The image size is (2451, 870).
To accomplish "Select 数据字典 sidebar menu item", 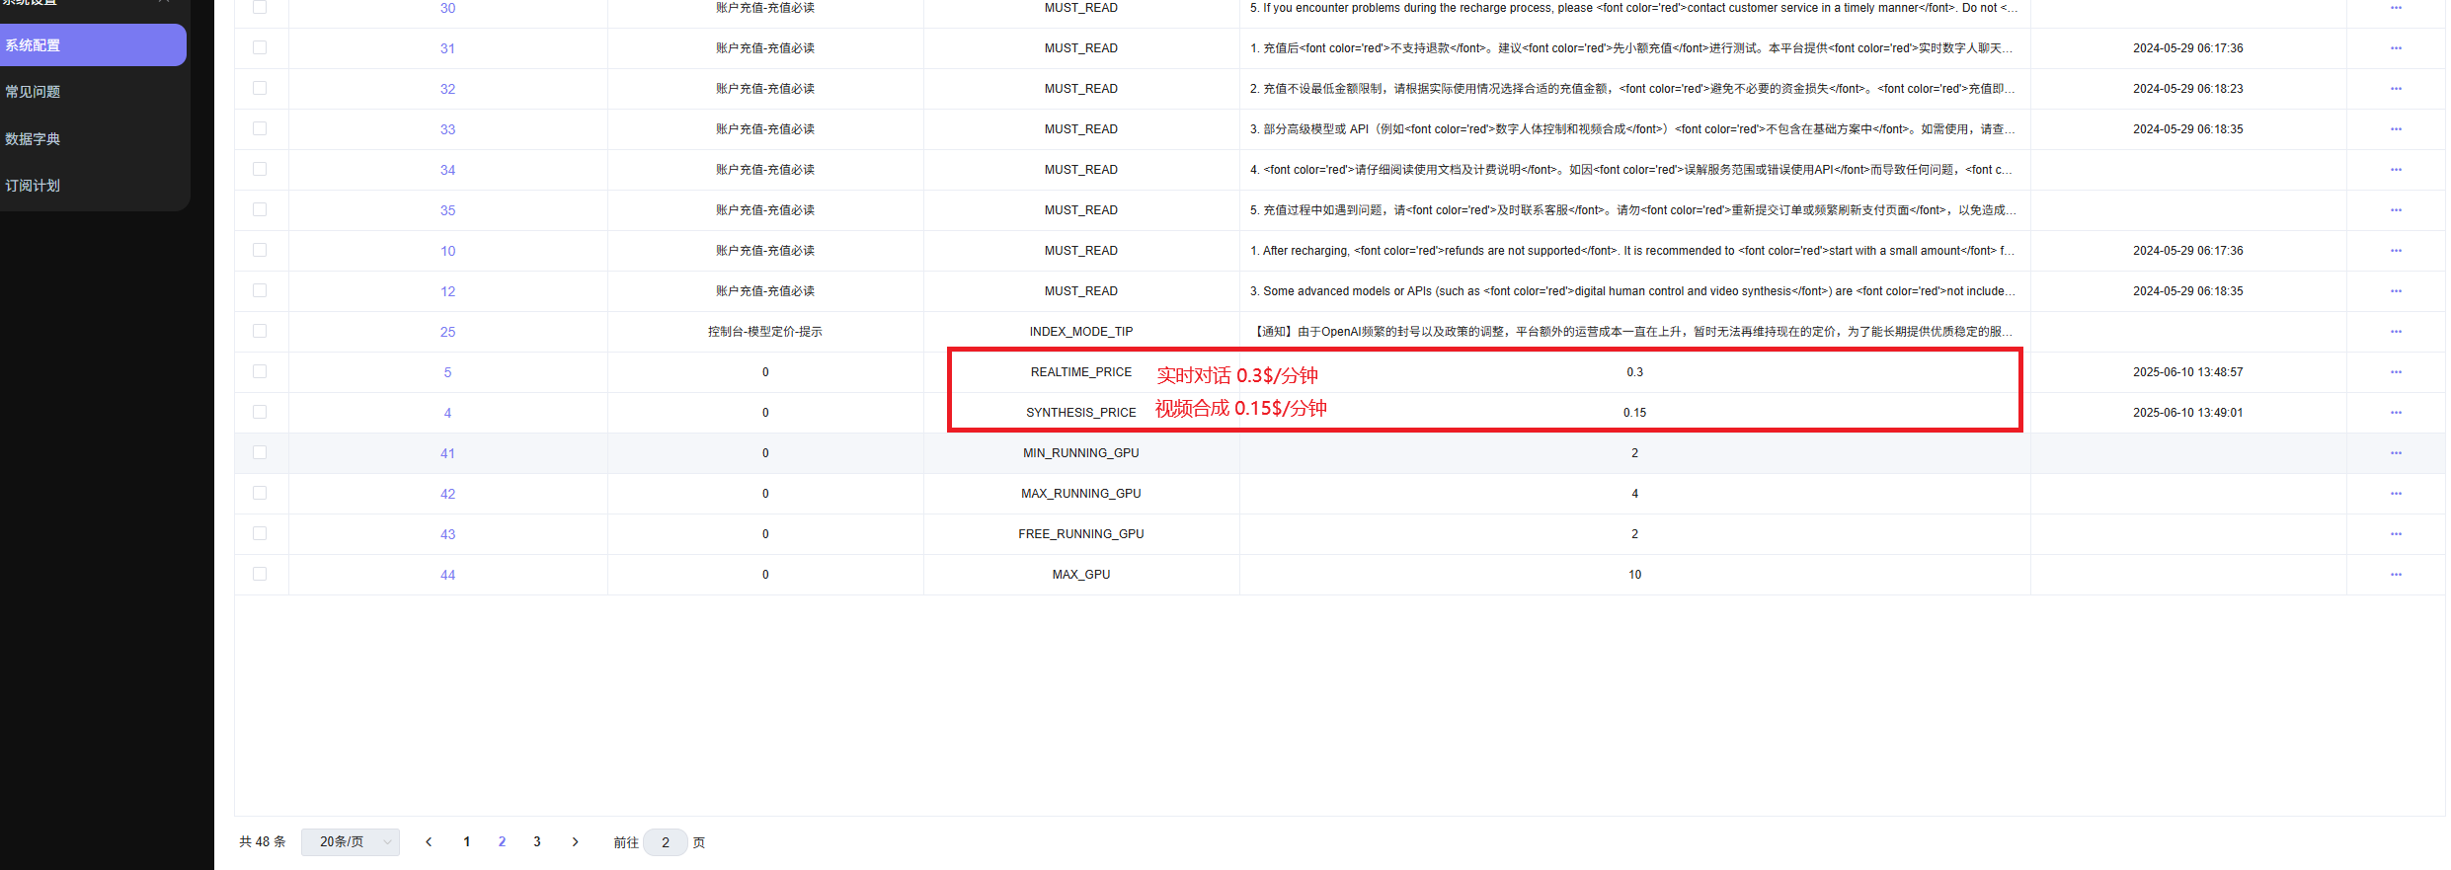I will 34,139.
